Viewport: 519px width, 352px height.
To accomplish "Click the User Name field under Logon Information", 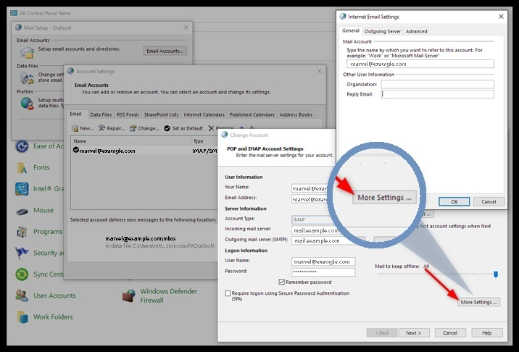I will pyautogui.click(x=323, y=261).
